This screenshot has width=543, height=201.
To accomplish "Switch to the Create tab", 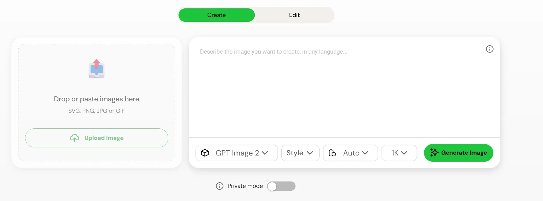I will pos(216,15).
